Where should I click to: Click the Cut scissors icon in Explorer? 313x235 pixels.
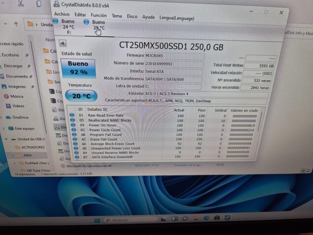[x=21, y=4]
